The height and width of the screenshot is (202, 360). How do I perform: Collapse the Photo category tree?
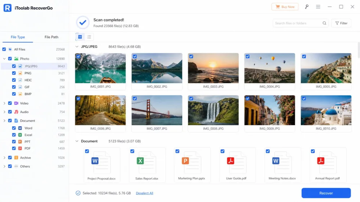click(4, 59)
